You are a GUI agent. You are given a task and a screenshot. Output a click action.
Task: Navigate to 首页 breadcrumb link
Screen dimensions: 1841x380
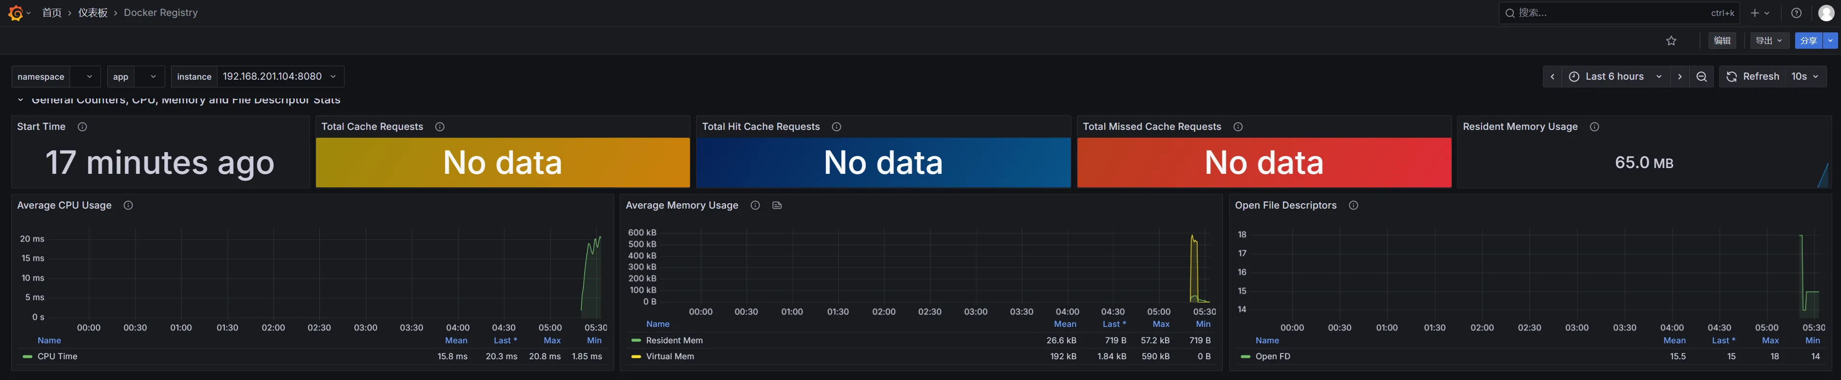click(51, 13)
